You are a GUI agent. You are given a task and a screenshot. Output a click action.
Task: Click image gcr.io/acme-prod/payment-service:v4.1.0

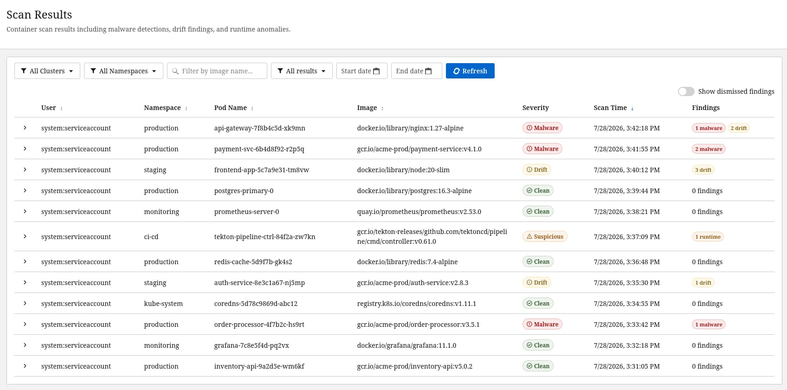419,149
